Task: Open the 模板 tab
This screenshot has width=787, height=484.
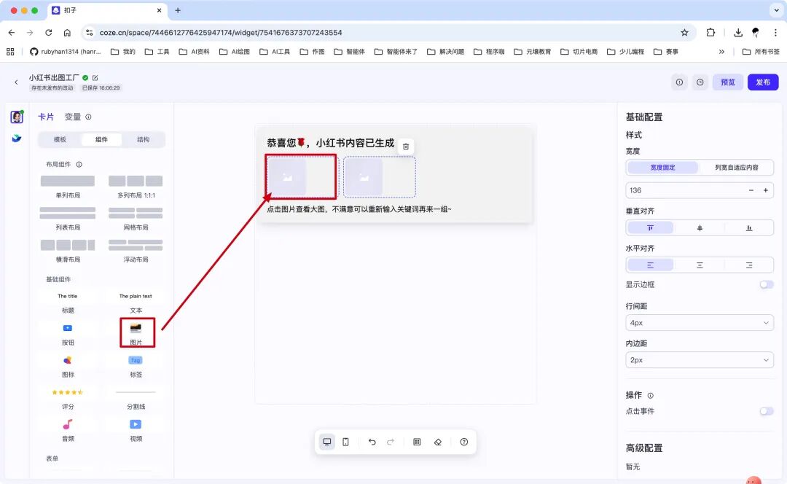Action: coord(60,139)
